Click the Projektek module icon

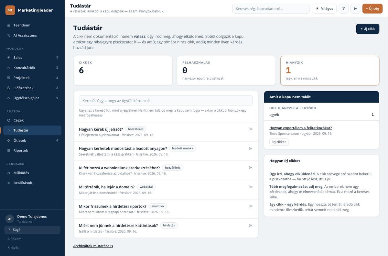click(x=9, y=78)
